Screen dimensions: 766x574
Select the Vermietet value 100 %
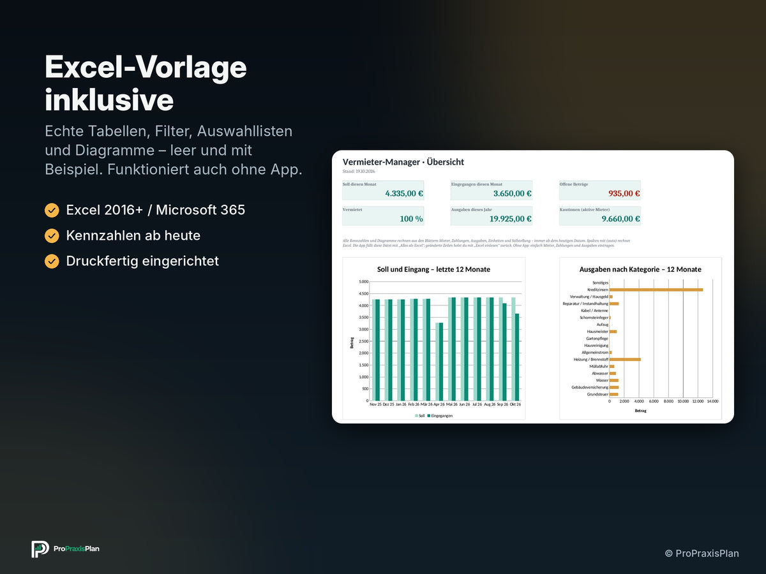click(411, 219)
